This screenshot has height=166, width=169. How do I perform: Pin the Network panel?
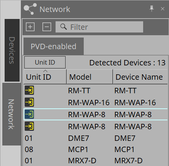click(x=152, y=9)
